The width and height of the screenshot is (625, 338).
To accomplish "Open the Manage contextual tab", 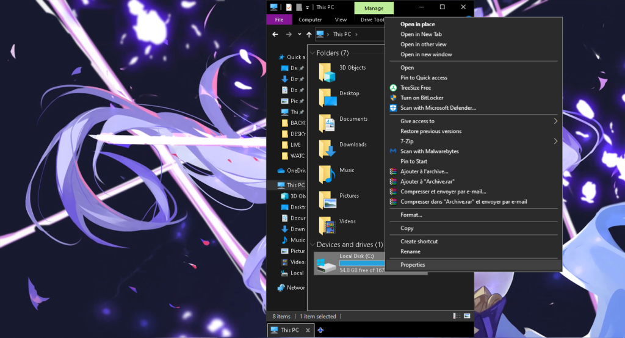I will 374,8.
